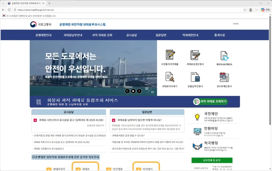
Task: Select the 과태료감경신청서 reduction request icon
Action: pyautogui.click(x=195, y=54)
